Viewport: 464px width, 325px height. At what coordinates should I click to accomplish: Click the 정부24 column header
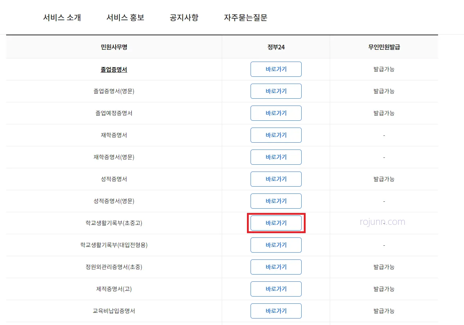276,46
